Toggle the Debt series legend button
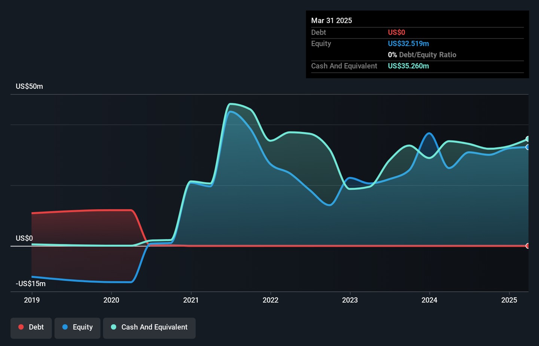This screenshot has width=539, height=346. 31,328
